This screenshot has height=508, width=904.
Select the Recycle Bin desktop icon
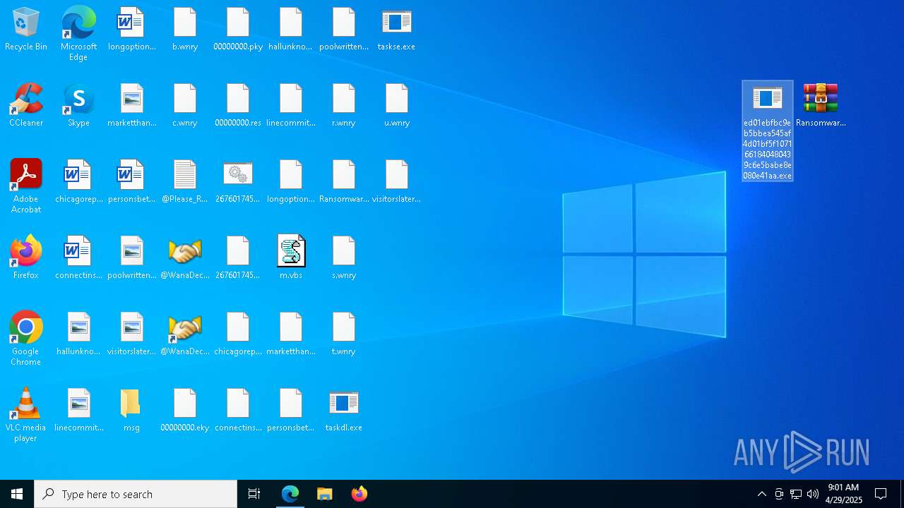coord(26,30)
